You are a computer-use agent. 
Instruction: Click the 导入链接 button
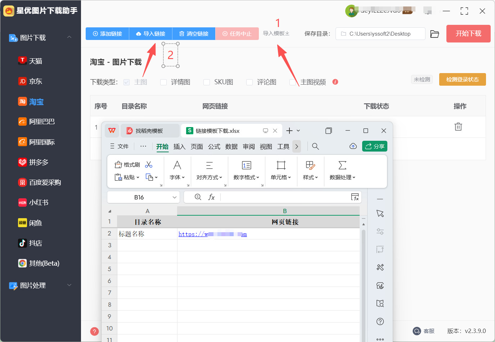[x=150, y=34]
